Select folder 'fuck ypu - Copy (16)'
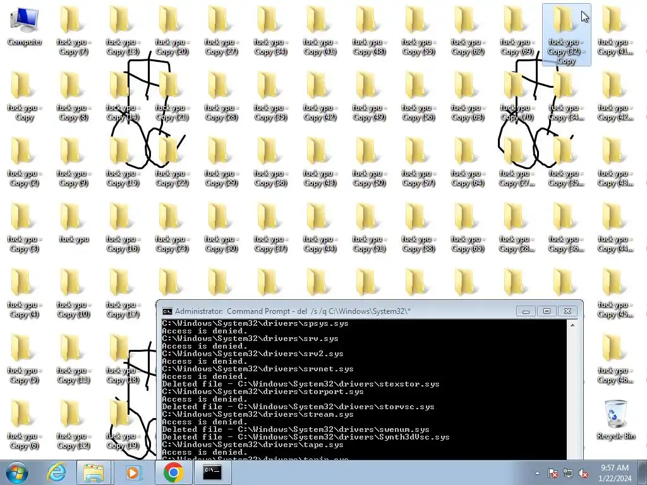This screenshot has height=485, width=647. click(123, 228)
